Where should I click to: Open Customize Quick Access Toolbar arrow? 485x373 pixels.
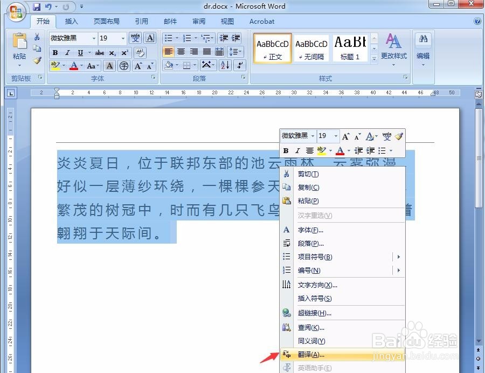(x=82, y=6)
